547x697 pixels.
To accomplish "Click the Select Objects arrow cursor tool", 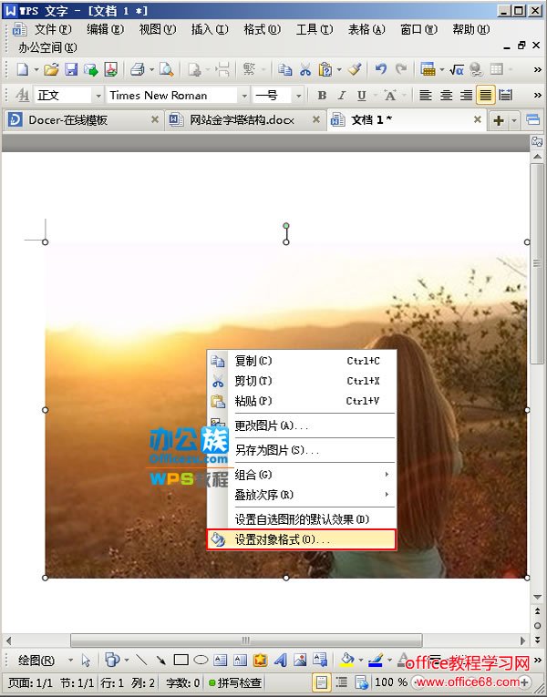I will (x=87, y=661).
